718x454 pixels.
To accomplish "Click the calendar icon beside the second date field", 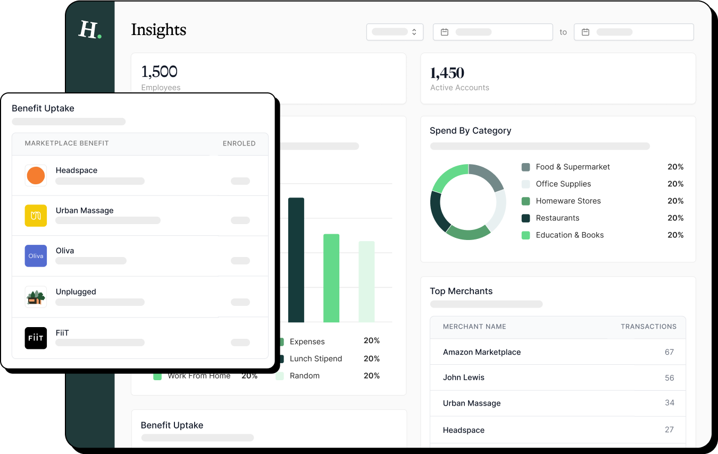I will click(x=586, y=32).
